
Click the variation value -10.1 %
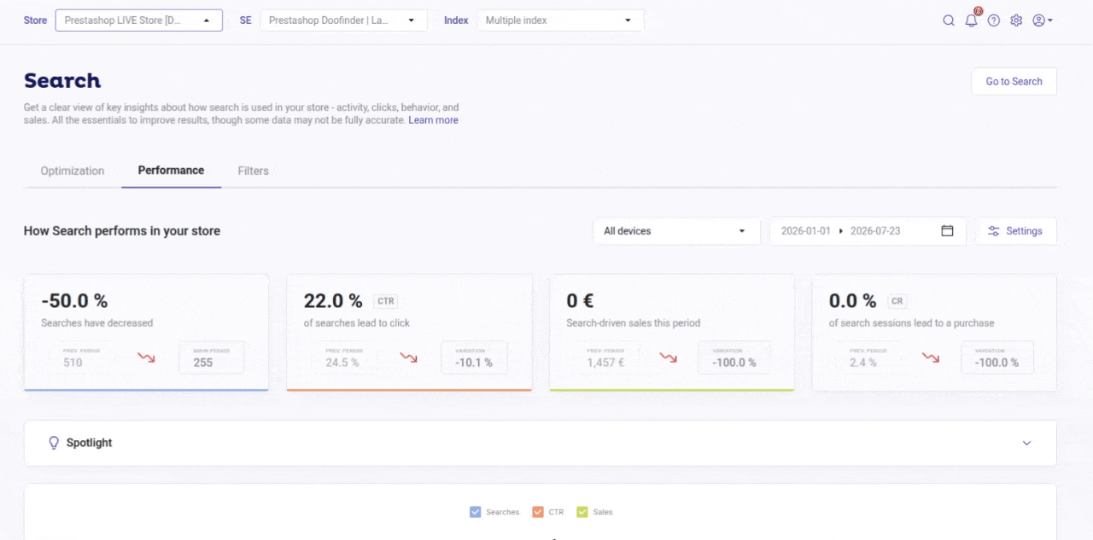point(474,363)
